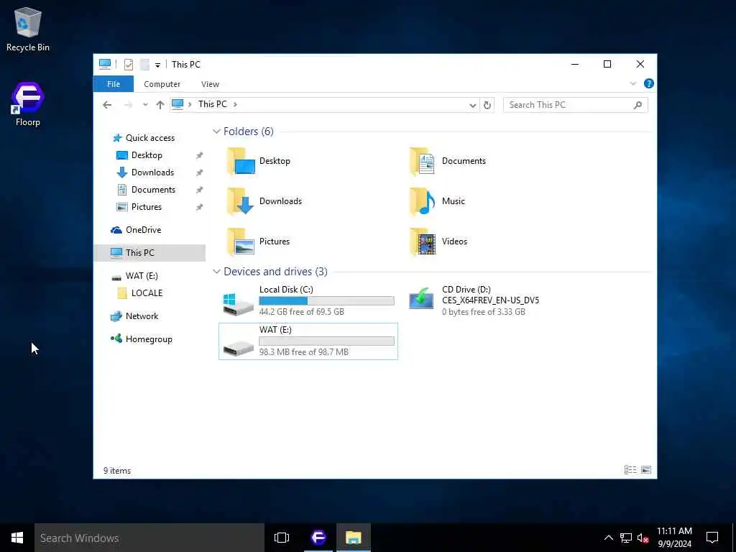
Task: Launch Floorp from the desktop shortcut
Action: point(28,104)
